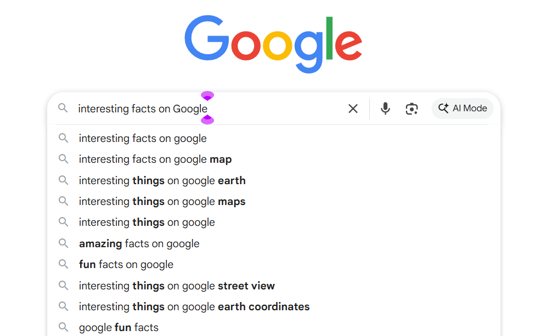Image resolution: width=540 pixels, height=336 pixels.
Task: Start voice search with microphone icon
Action: [385, 109]
